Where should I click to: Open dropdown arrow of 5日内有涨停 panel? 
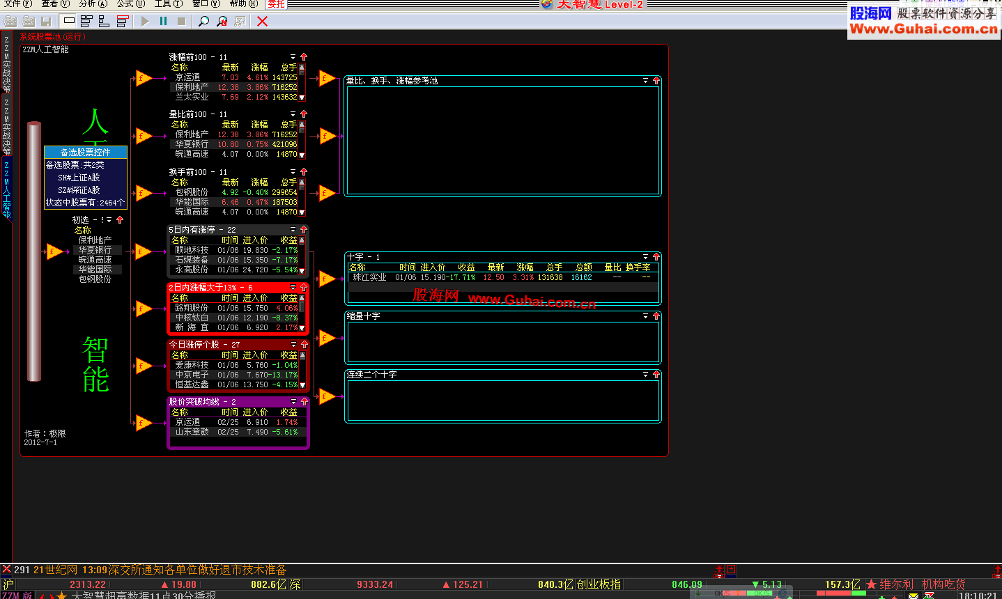(293, 230)
